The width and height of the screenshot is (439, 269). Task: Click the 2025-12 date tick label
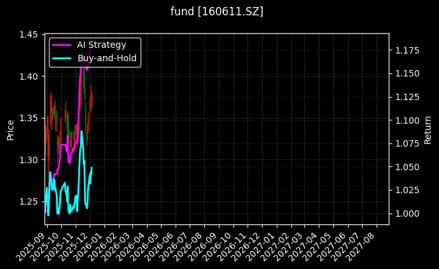[x=74, y=247]
